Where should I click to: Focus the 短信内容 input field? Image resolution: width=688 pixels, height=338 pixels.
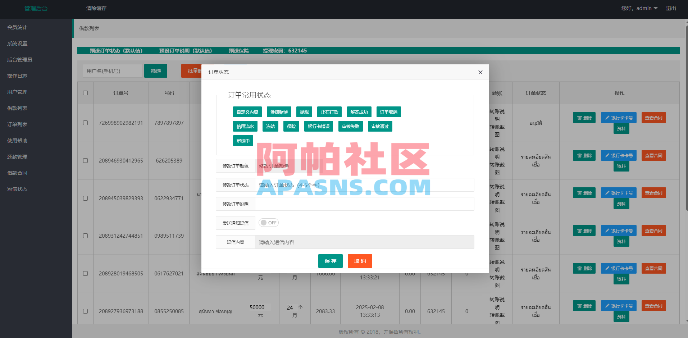point(365,242)
